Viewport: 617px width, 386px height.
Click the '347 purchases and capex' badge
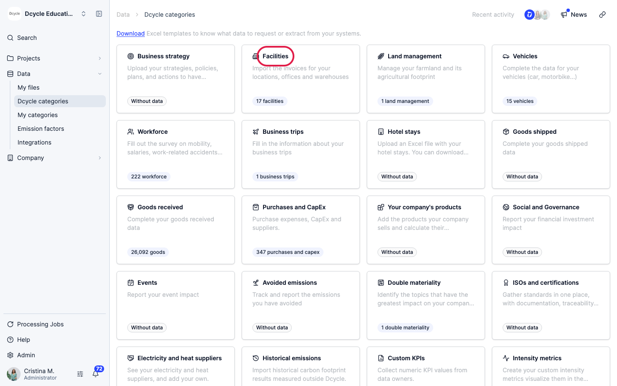click(x=288, y=252)
